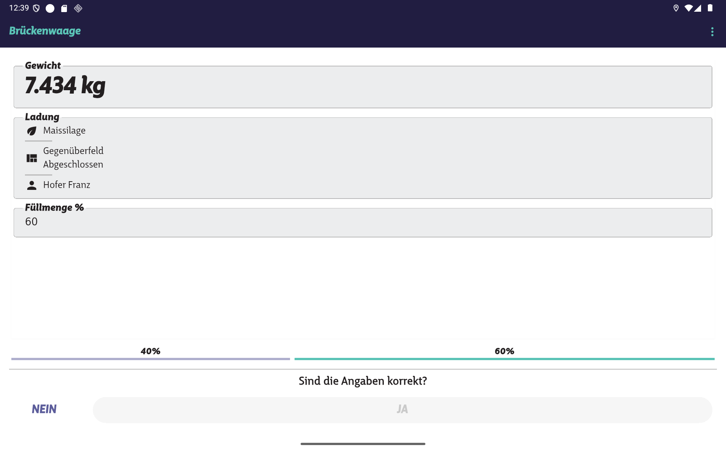The image size is (726, 453).
Task: Click the leaf icon next to Maissilage
Action: 32,131
